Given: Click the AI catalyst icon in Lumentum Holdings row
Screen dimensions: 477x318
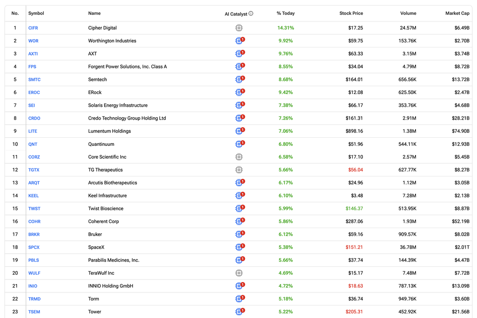Looking at the screenshot, I should pyautogui.click(x=240, y=131).
